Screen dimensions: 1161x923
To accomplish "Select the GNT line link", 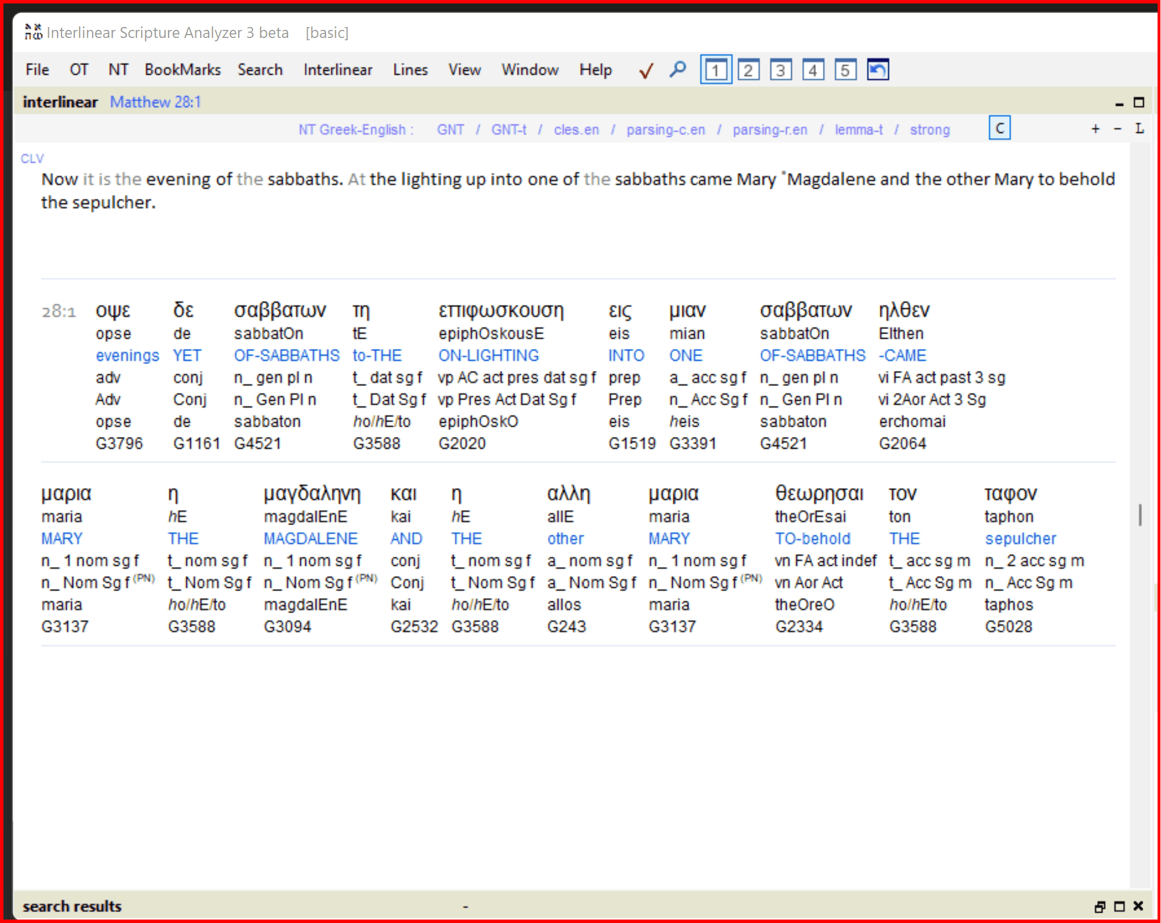I will pos(450,130).
